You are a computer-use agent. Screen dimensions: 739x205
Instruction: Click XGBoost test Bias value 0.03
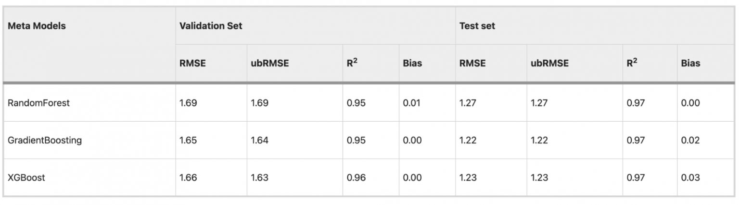pyautogui.click(x=690, y=178)
